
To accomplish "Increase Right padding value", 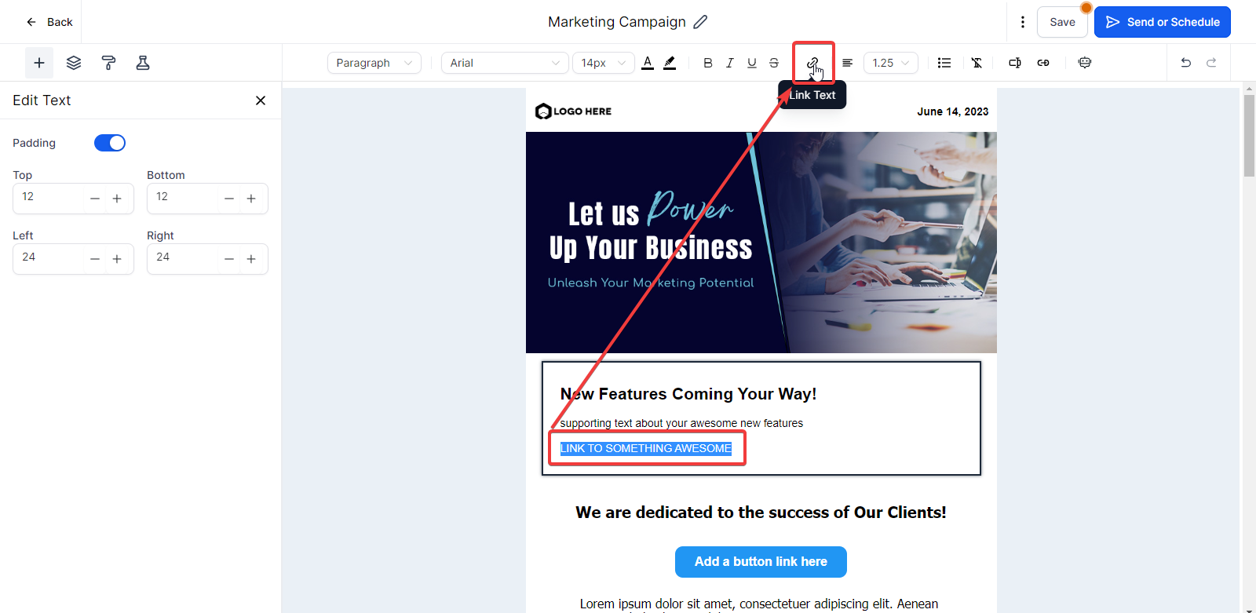I will tap(251, 259).
